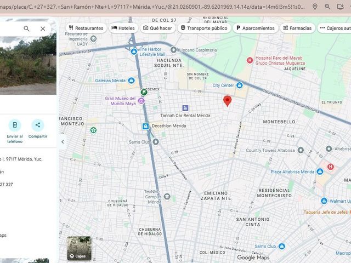Click the browser URL address field
The image size is (351, 263).
pyautogui.click(x=152, y=7)
